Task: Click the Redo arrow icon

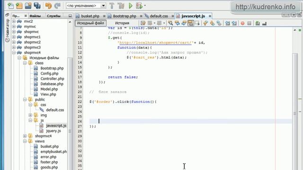Action: (x=57, y=6)
